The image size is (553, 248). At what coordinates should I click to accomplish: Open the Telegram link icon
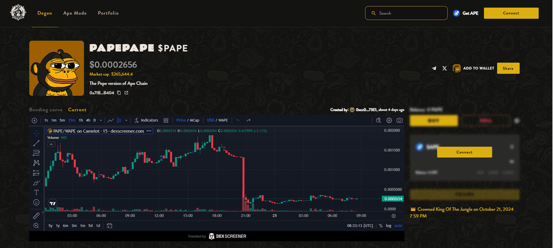click(x=434, y=68)
